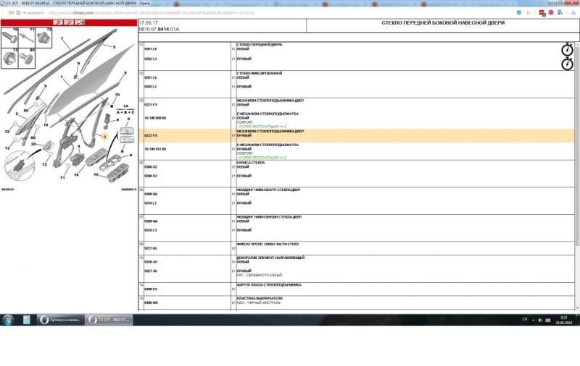Select fastener thumbnail number 70
580x366 pixels.
(9, 38)
